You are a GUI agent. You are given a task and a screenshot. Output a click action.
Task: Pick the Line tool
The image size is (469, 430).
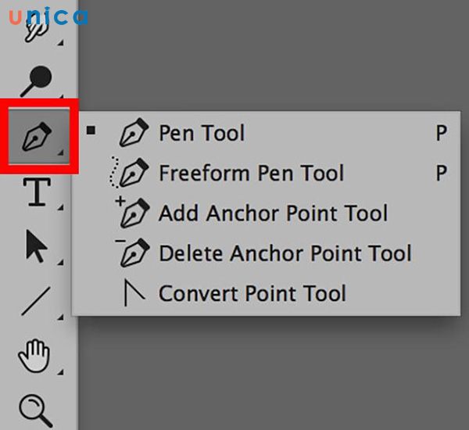[x=35, y=301]
